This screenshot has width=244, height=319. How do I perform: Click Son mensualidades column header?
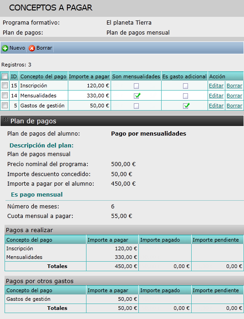[136, 76]
